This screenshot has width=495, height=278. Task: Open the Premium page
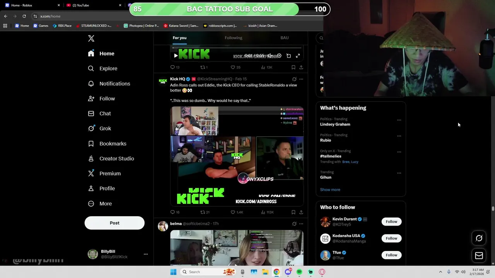point(104,173)
